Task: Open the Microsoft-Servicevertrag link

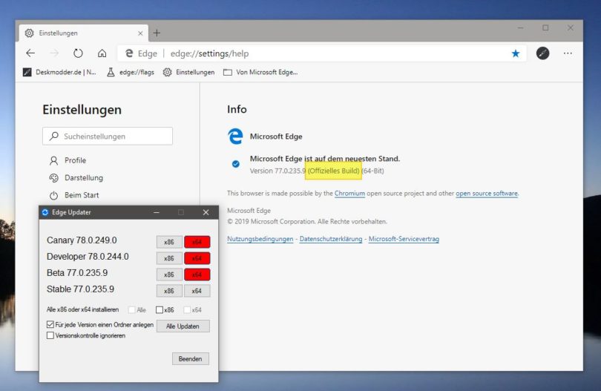Action: [404, 239]
